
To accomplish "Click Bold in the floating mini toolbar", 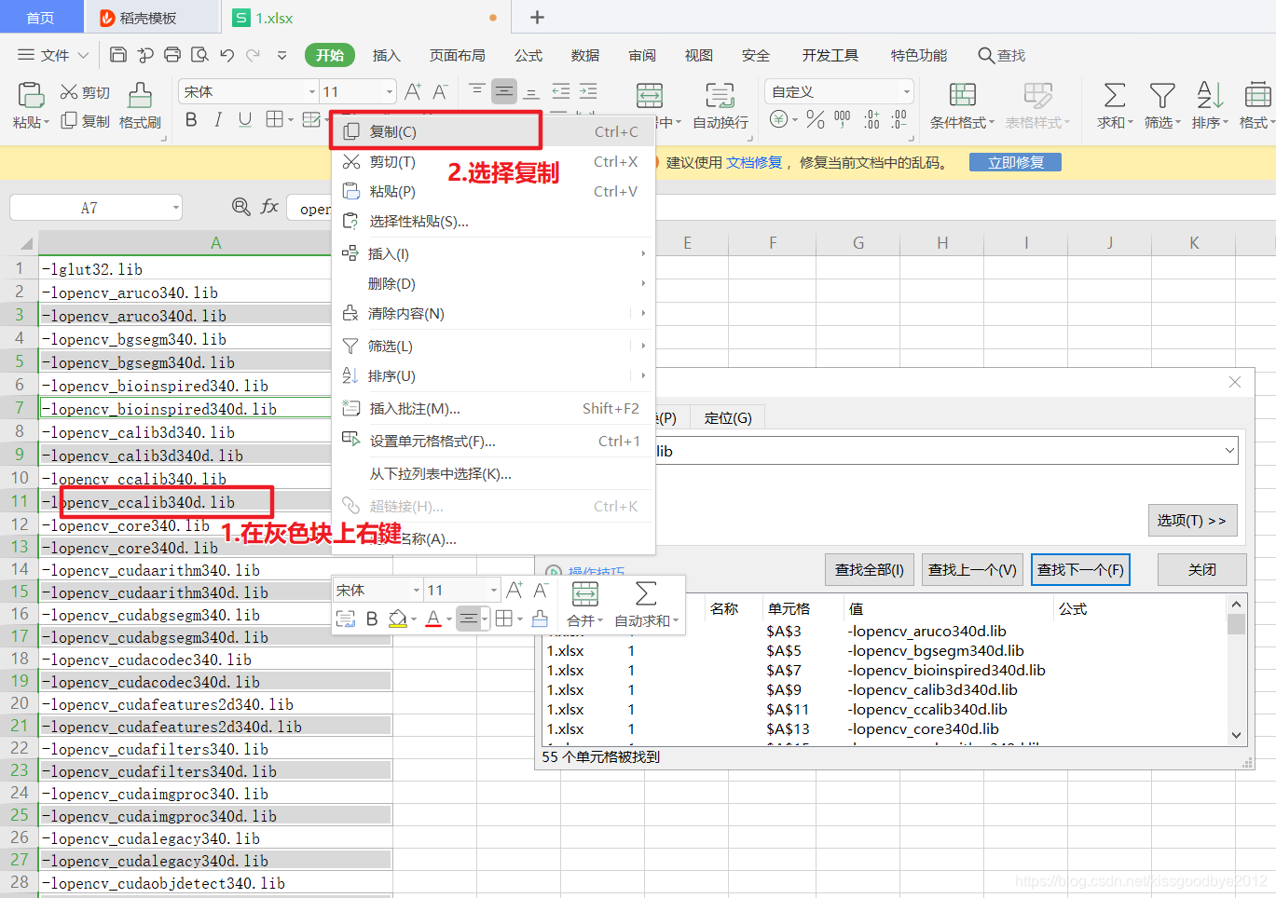I will tap(372, 619).
